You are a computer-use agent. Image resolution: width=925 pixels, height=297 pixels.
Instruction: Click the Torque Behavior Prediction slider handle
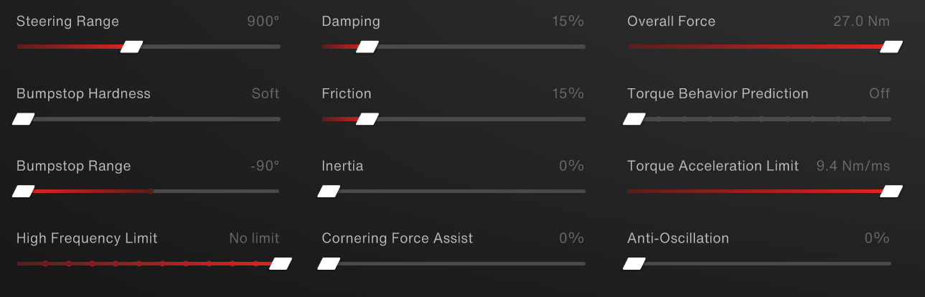(x=634, y=119)
